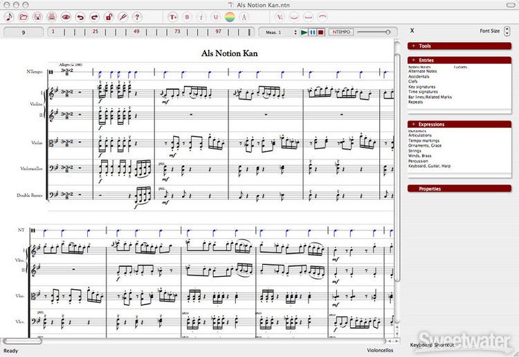
Task: Click the Font Size stepper
Action: tap(506, 31)
